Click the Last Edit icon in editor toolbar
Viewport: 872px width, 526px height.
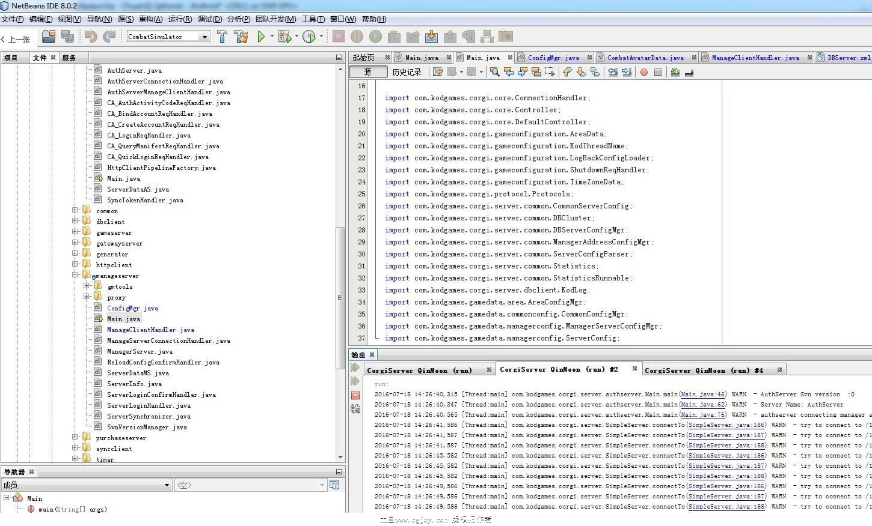pyautogui.click(x=438, y=72)
